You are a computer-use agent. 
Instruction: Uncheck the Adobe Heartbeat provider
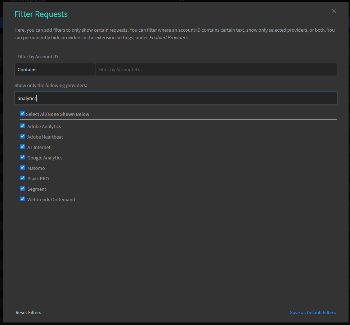pyautogui.click(x=23, y=136)
